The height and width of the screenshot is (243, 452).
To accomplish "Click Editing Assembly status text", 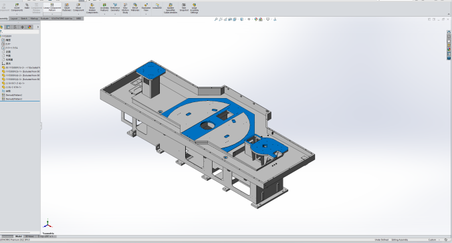I will click(x=400, y=240).
